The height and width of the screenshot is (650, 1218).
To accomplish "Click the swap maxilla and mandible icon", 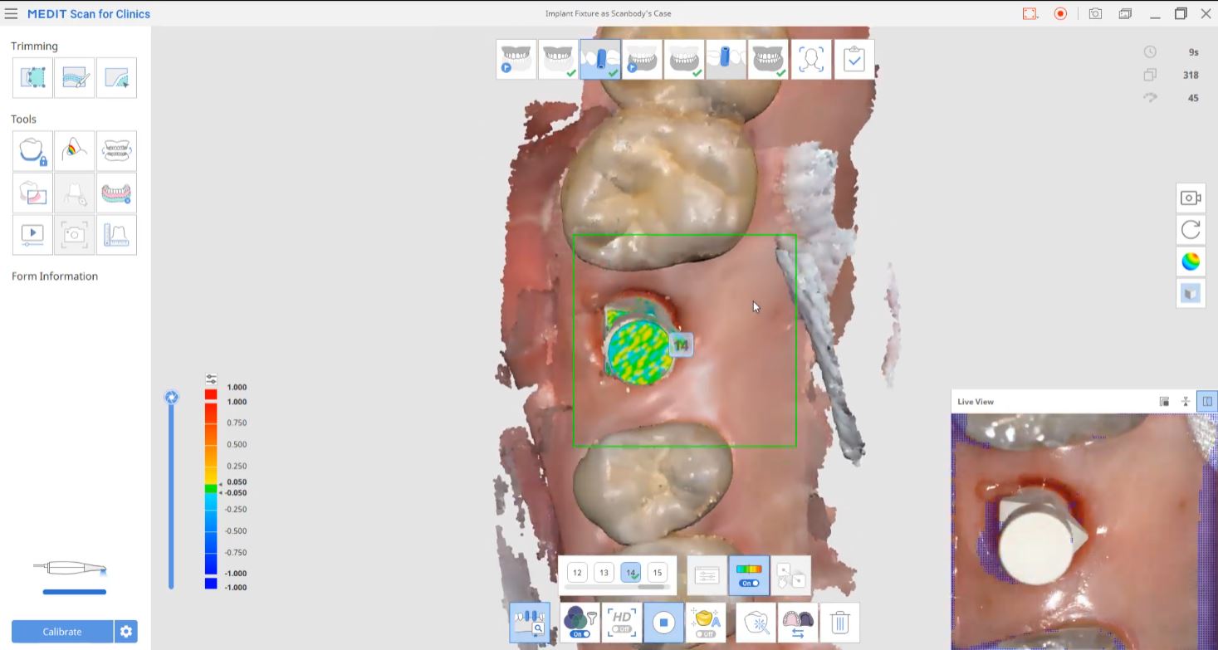I will click(798, 623).
